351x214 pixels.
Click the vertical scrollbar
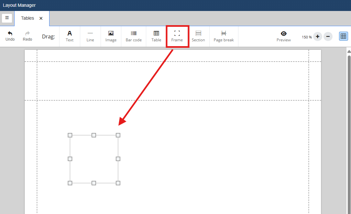pos(349,129)
